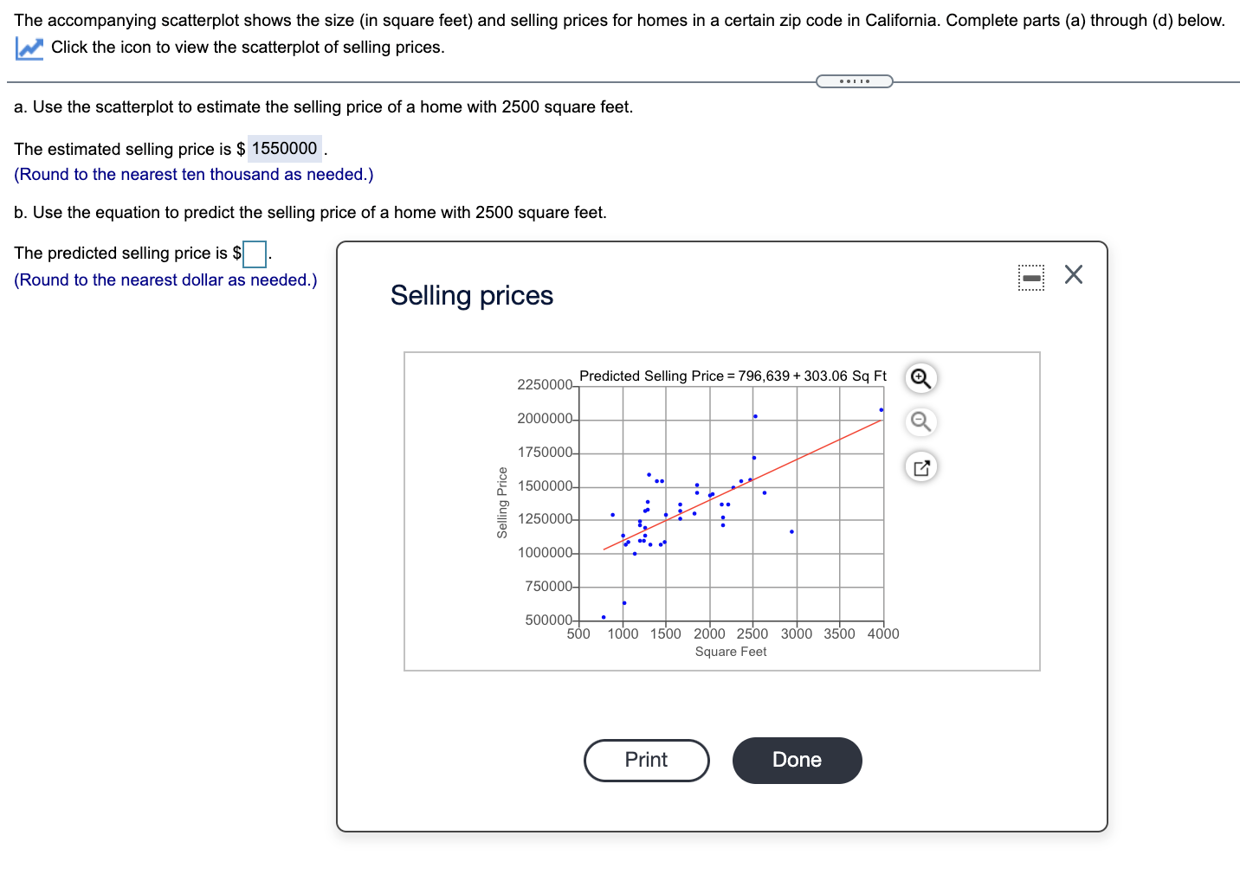Screen dimensions: 1240x874
Task: Open the scatterplot in a new window
Action: click(920, 466)
